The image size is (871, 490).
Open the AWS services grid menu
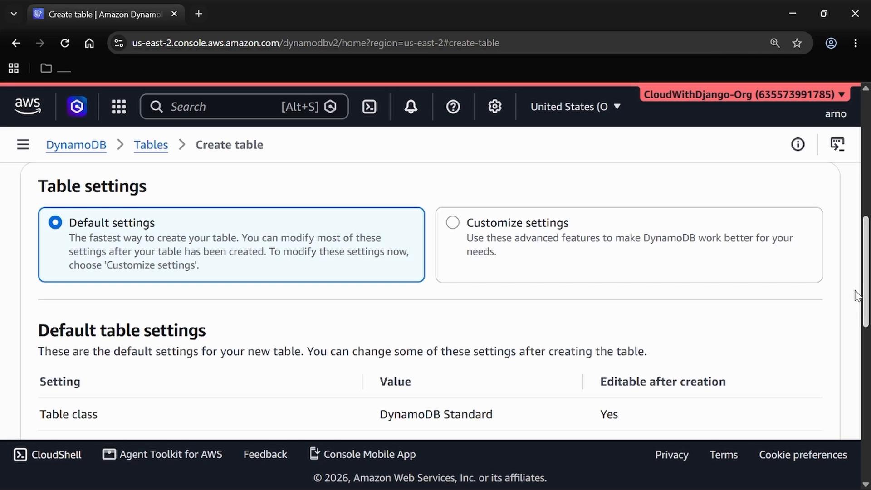coord(119,107)
